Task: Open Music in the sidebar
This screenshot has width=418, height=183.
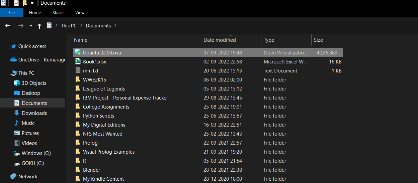Action: pyautogui.click(x=28, y=123)
